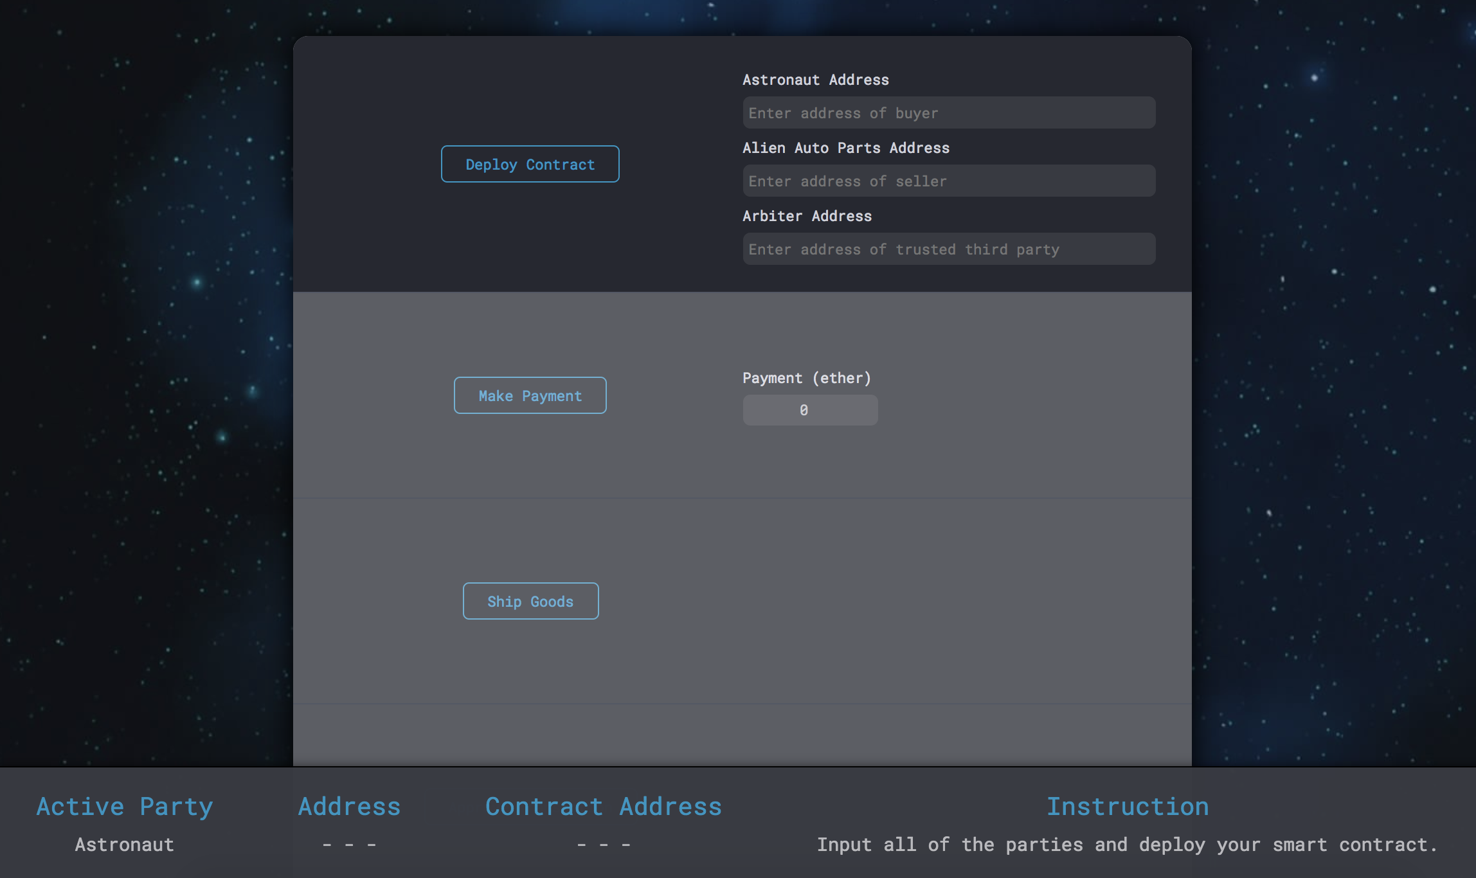Click the dashes under Address heading
This screenshot has width=1476, height=878.
point(349,845)
